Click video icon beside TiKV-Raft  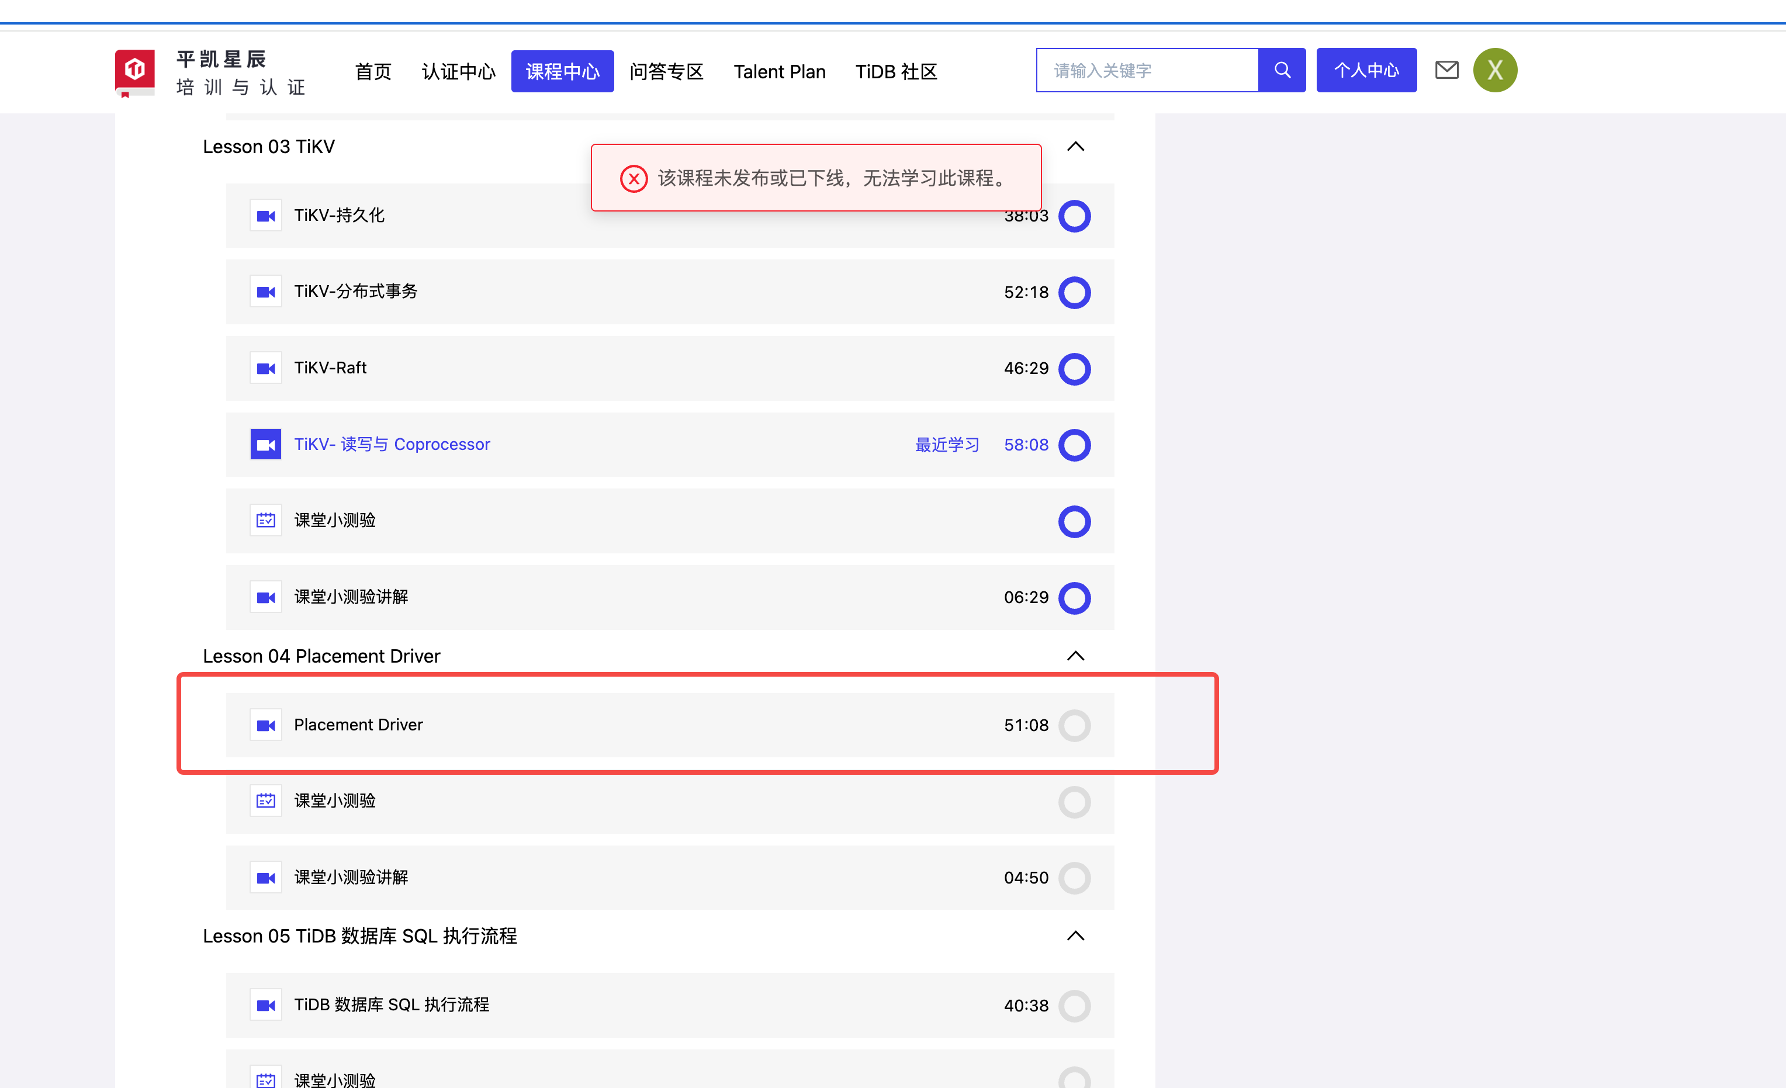(265, 368)
